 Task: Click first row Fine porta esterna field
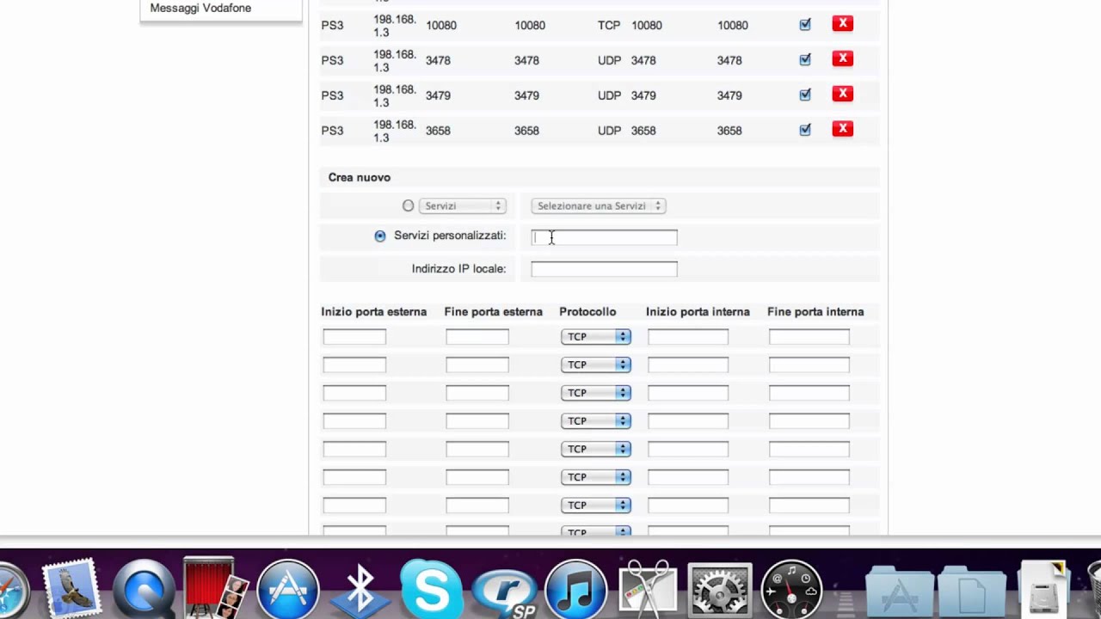pos(477,337)
